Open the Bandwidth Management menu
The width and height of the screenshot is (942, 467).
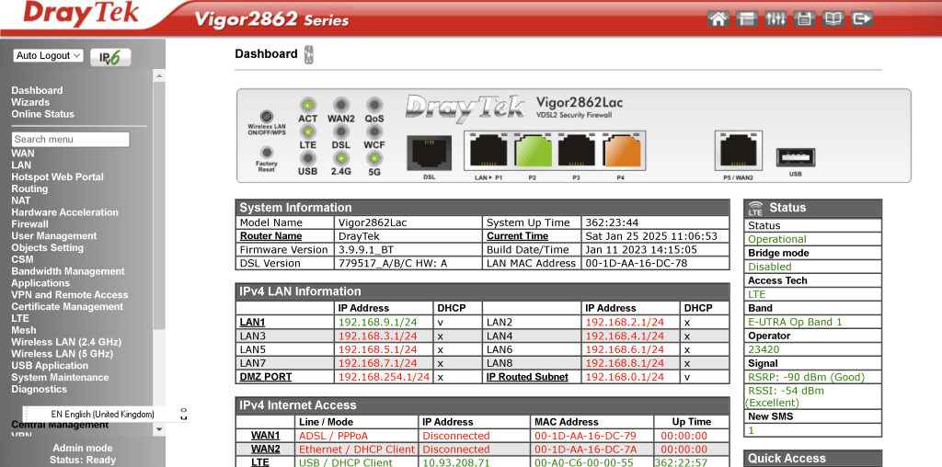tap(68, 271)
